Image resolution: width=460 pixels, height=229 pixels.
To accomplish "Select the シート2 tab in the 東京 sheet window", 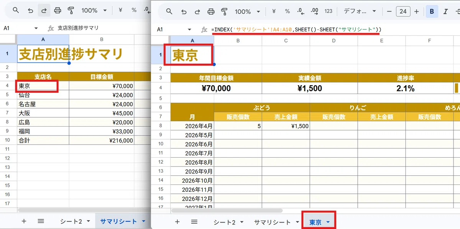I will pyautogui.click(x=224, y=222).
